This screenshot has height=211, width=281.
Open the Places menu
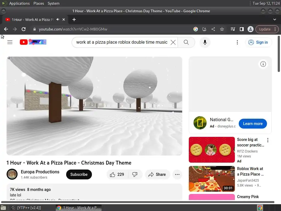pos(38,3)
